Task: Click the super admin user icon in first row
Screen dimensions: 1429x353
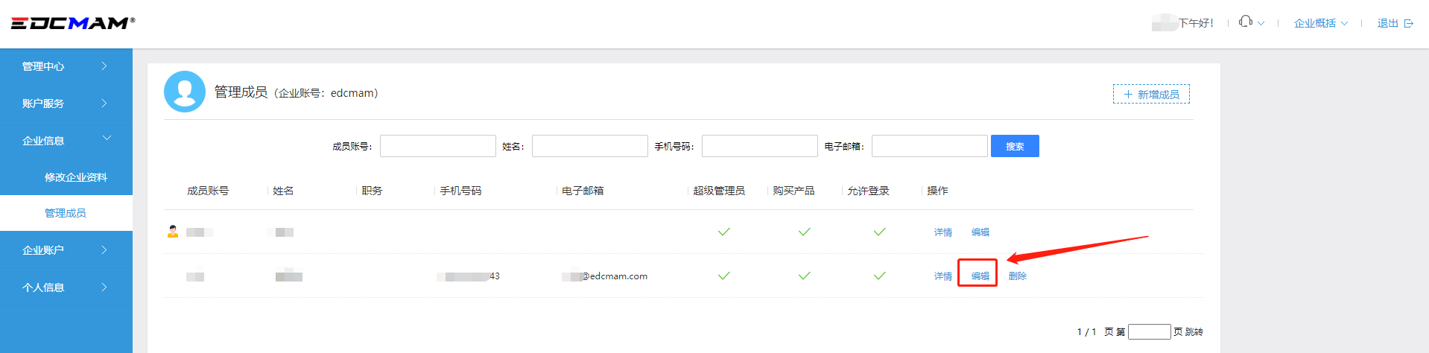Action: coord(173,232)
